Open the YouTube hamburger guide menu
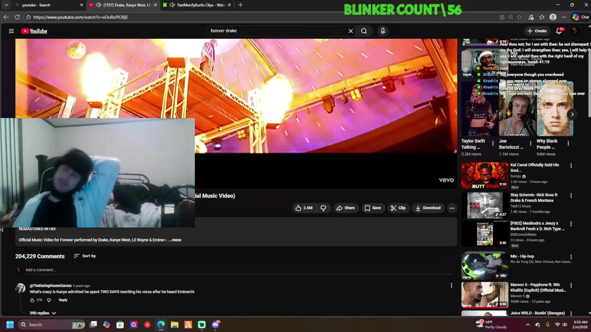 click(x=11, y=31)
